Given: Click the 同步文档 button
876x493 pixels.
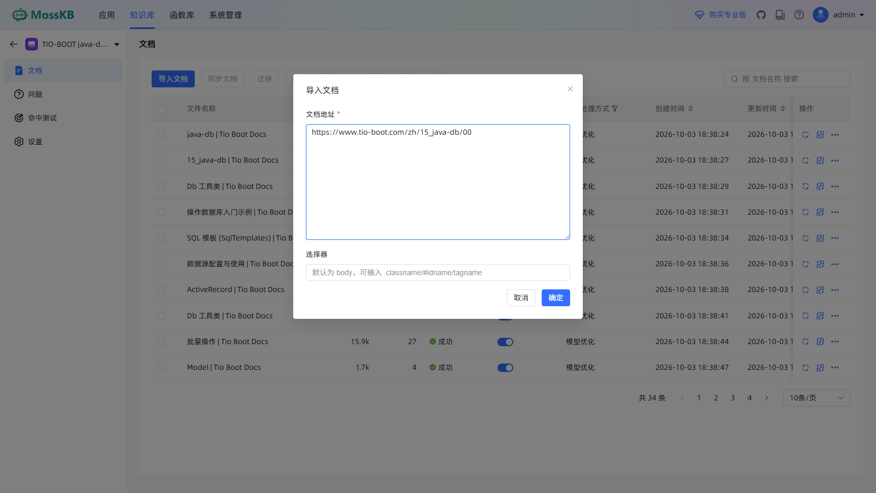Looking at the screenshot, I should pyautogui.click(x=223, y=79).
